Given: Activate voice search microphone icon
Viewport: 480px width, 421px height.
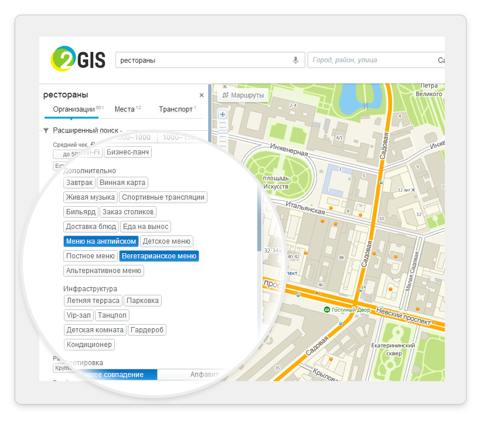Looking at the screenshot, I should point(295,60).
